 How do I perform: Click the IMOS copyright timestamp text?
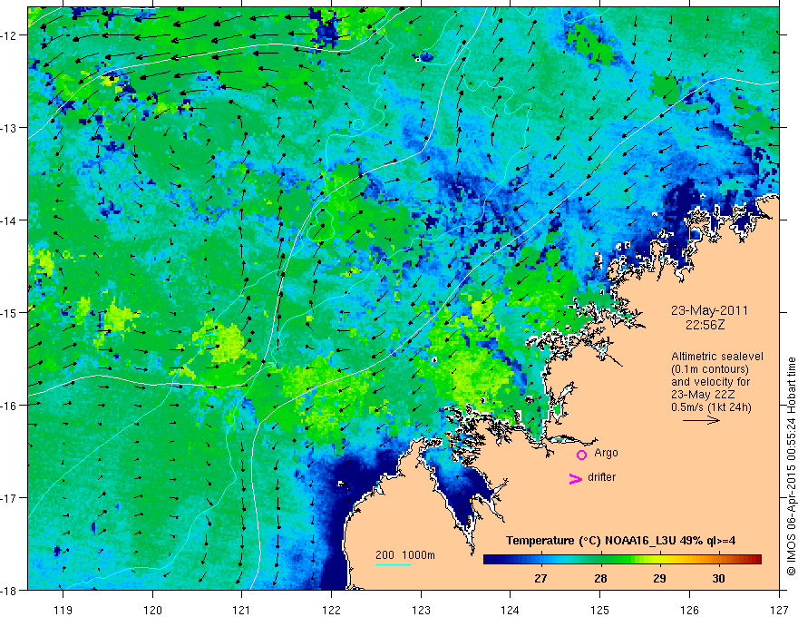792,466
